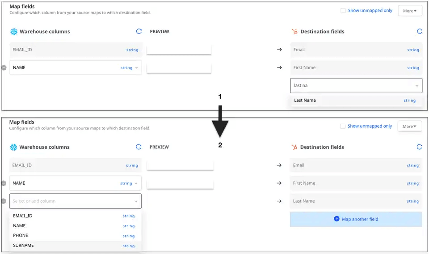Expand the 'Select or add column' dropdown arrow
429x254 pixels.
[136, 201]
